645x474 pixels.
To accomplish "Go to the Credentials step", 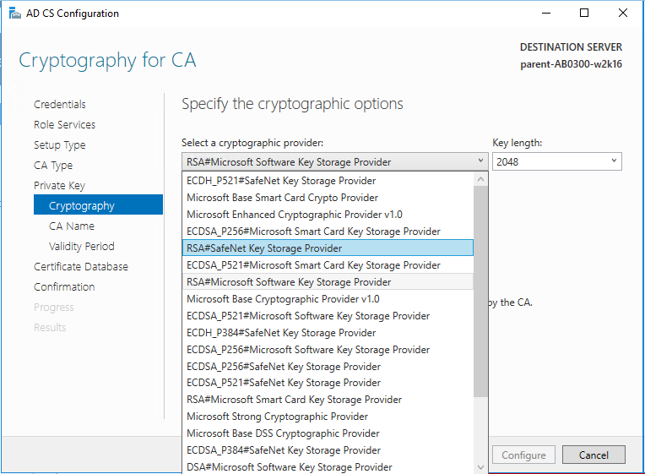I will point(60,105).
